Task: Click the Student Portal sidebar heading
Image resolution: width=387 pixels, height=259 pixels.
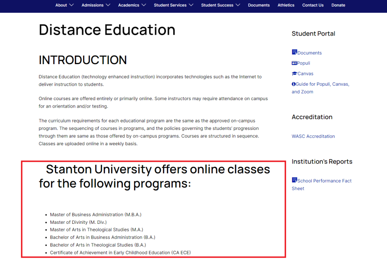Action: tap(313, 34)
